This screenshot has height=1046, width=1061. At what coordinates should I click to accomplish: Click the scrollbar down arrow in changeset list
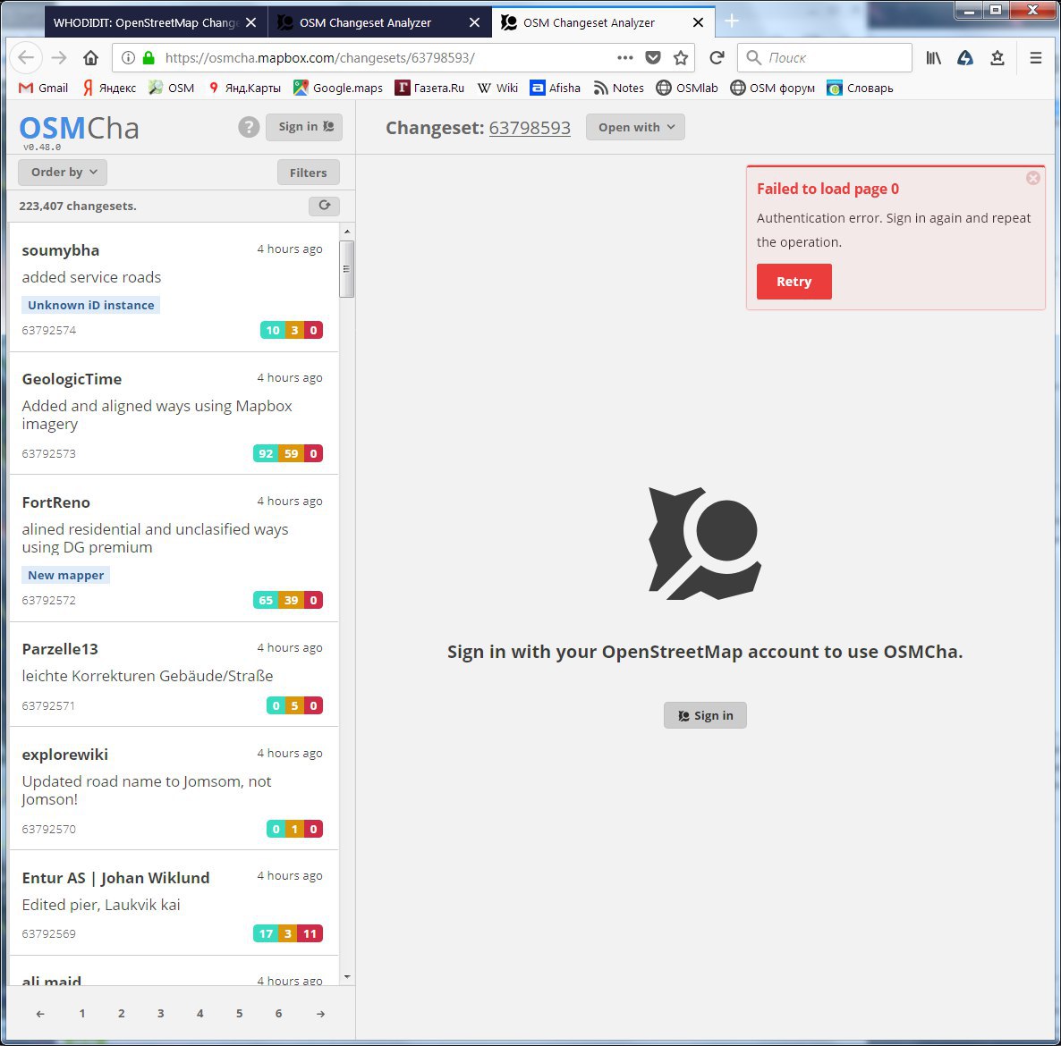coord(347,976)
